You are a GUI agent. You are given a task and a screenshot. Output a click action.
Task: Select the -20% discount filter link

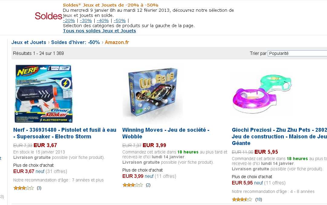coord(69,20)
